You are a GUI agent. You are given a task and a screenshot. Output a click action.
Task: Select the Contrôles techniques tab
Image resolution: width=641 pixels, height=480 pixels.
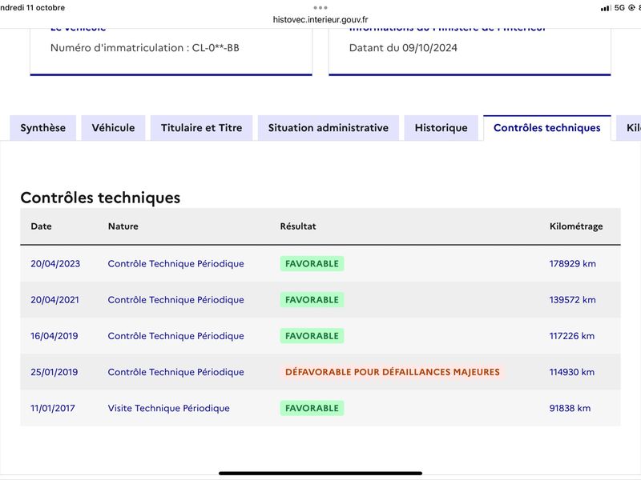(547, 128)
